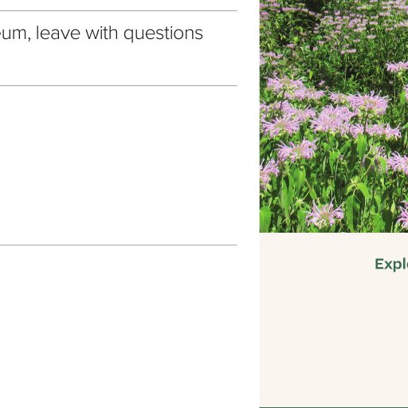Click the word "leave" in the headline

click(x=58, y=33)
